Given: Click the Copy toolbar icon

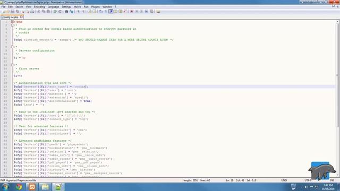Looking at the screenshot, I should click(44, 11).
